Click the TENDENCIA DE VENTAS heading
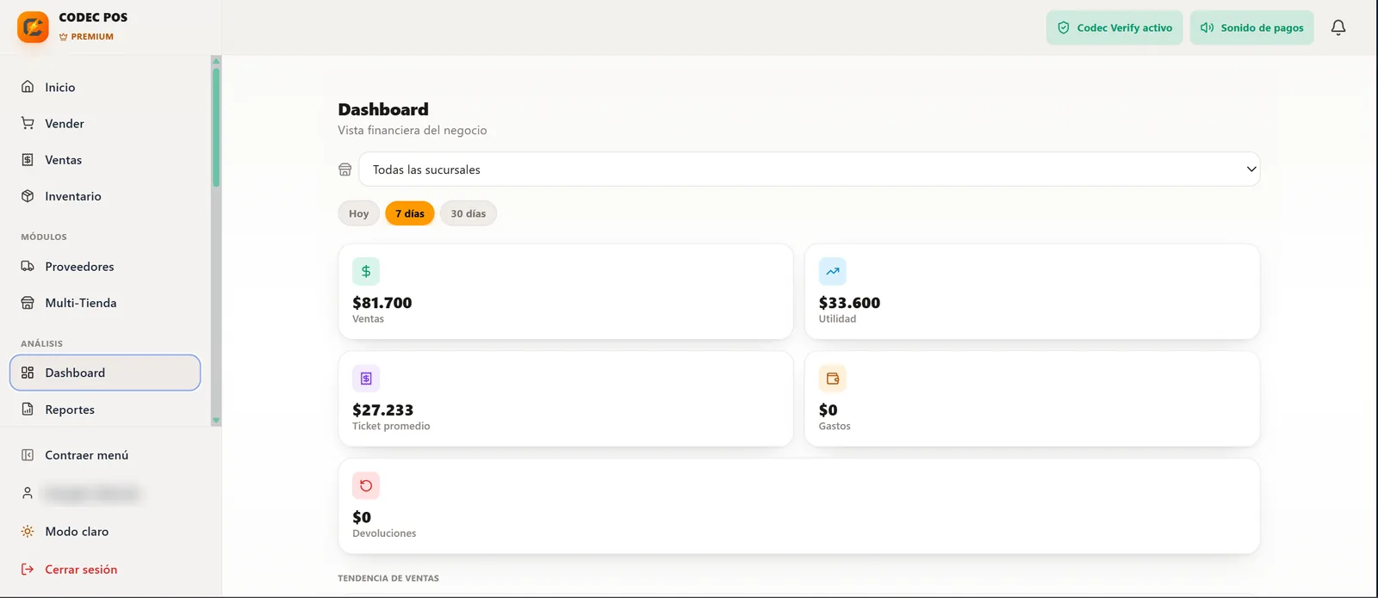 click(x=388, y=578)
